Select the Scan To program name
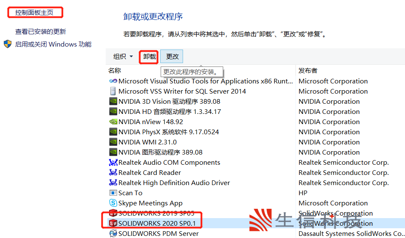The height and width of the screenshot is (238, 405). coord(131,193)
